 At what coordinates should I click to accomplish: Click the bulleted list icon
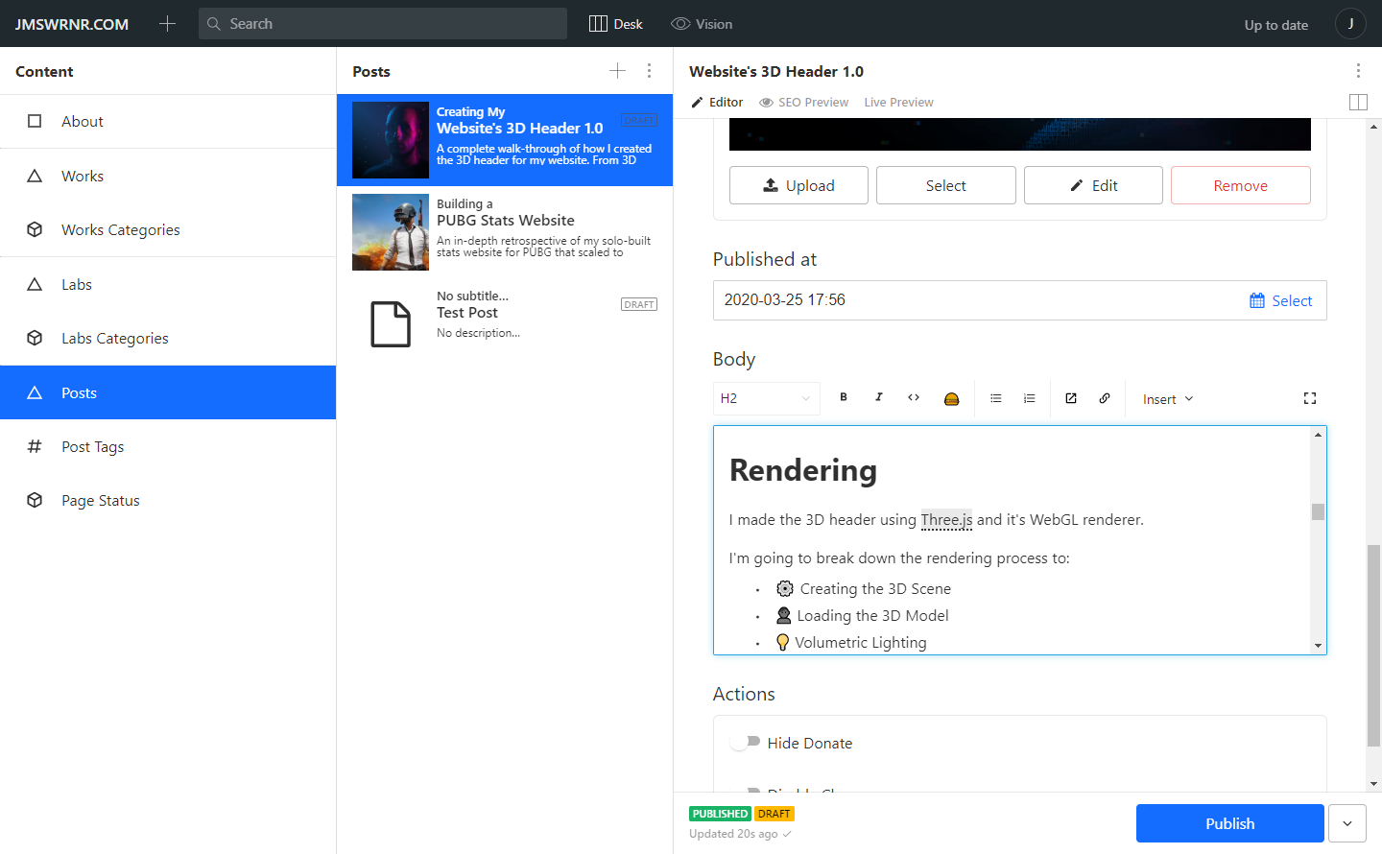point(996,398)
